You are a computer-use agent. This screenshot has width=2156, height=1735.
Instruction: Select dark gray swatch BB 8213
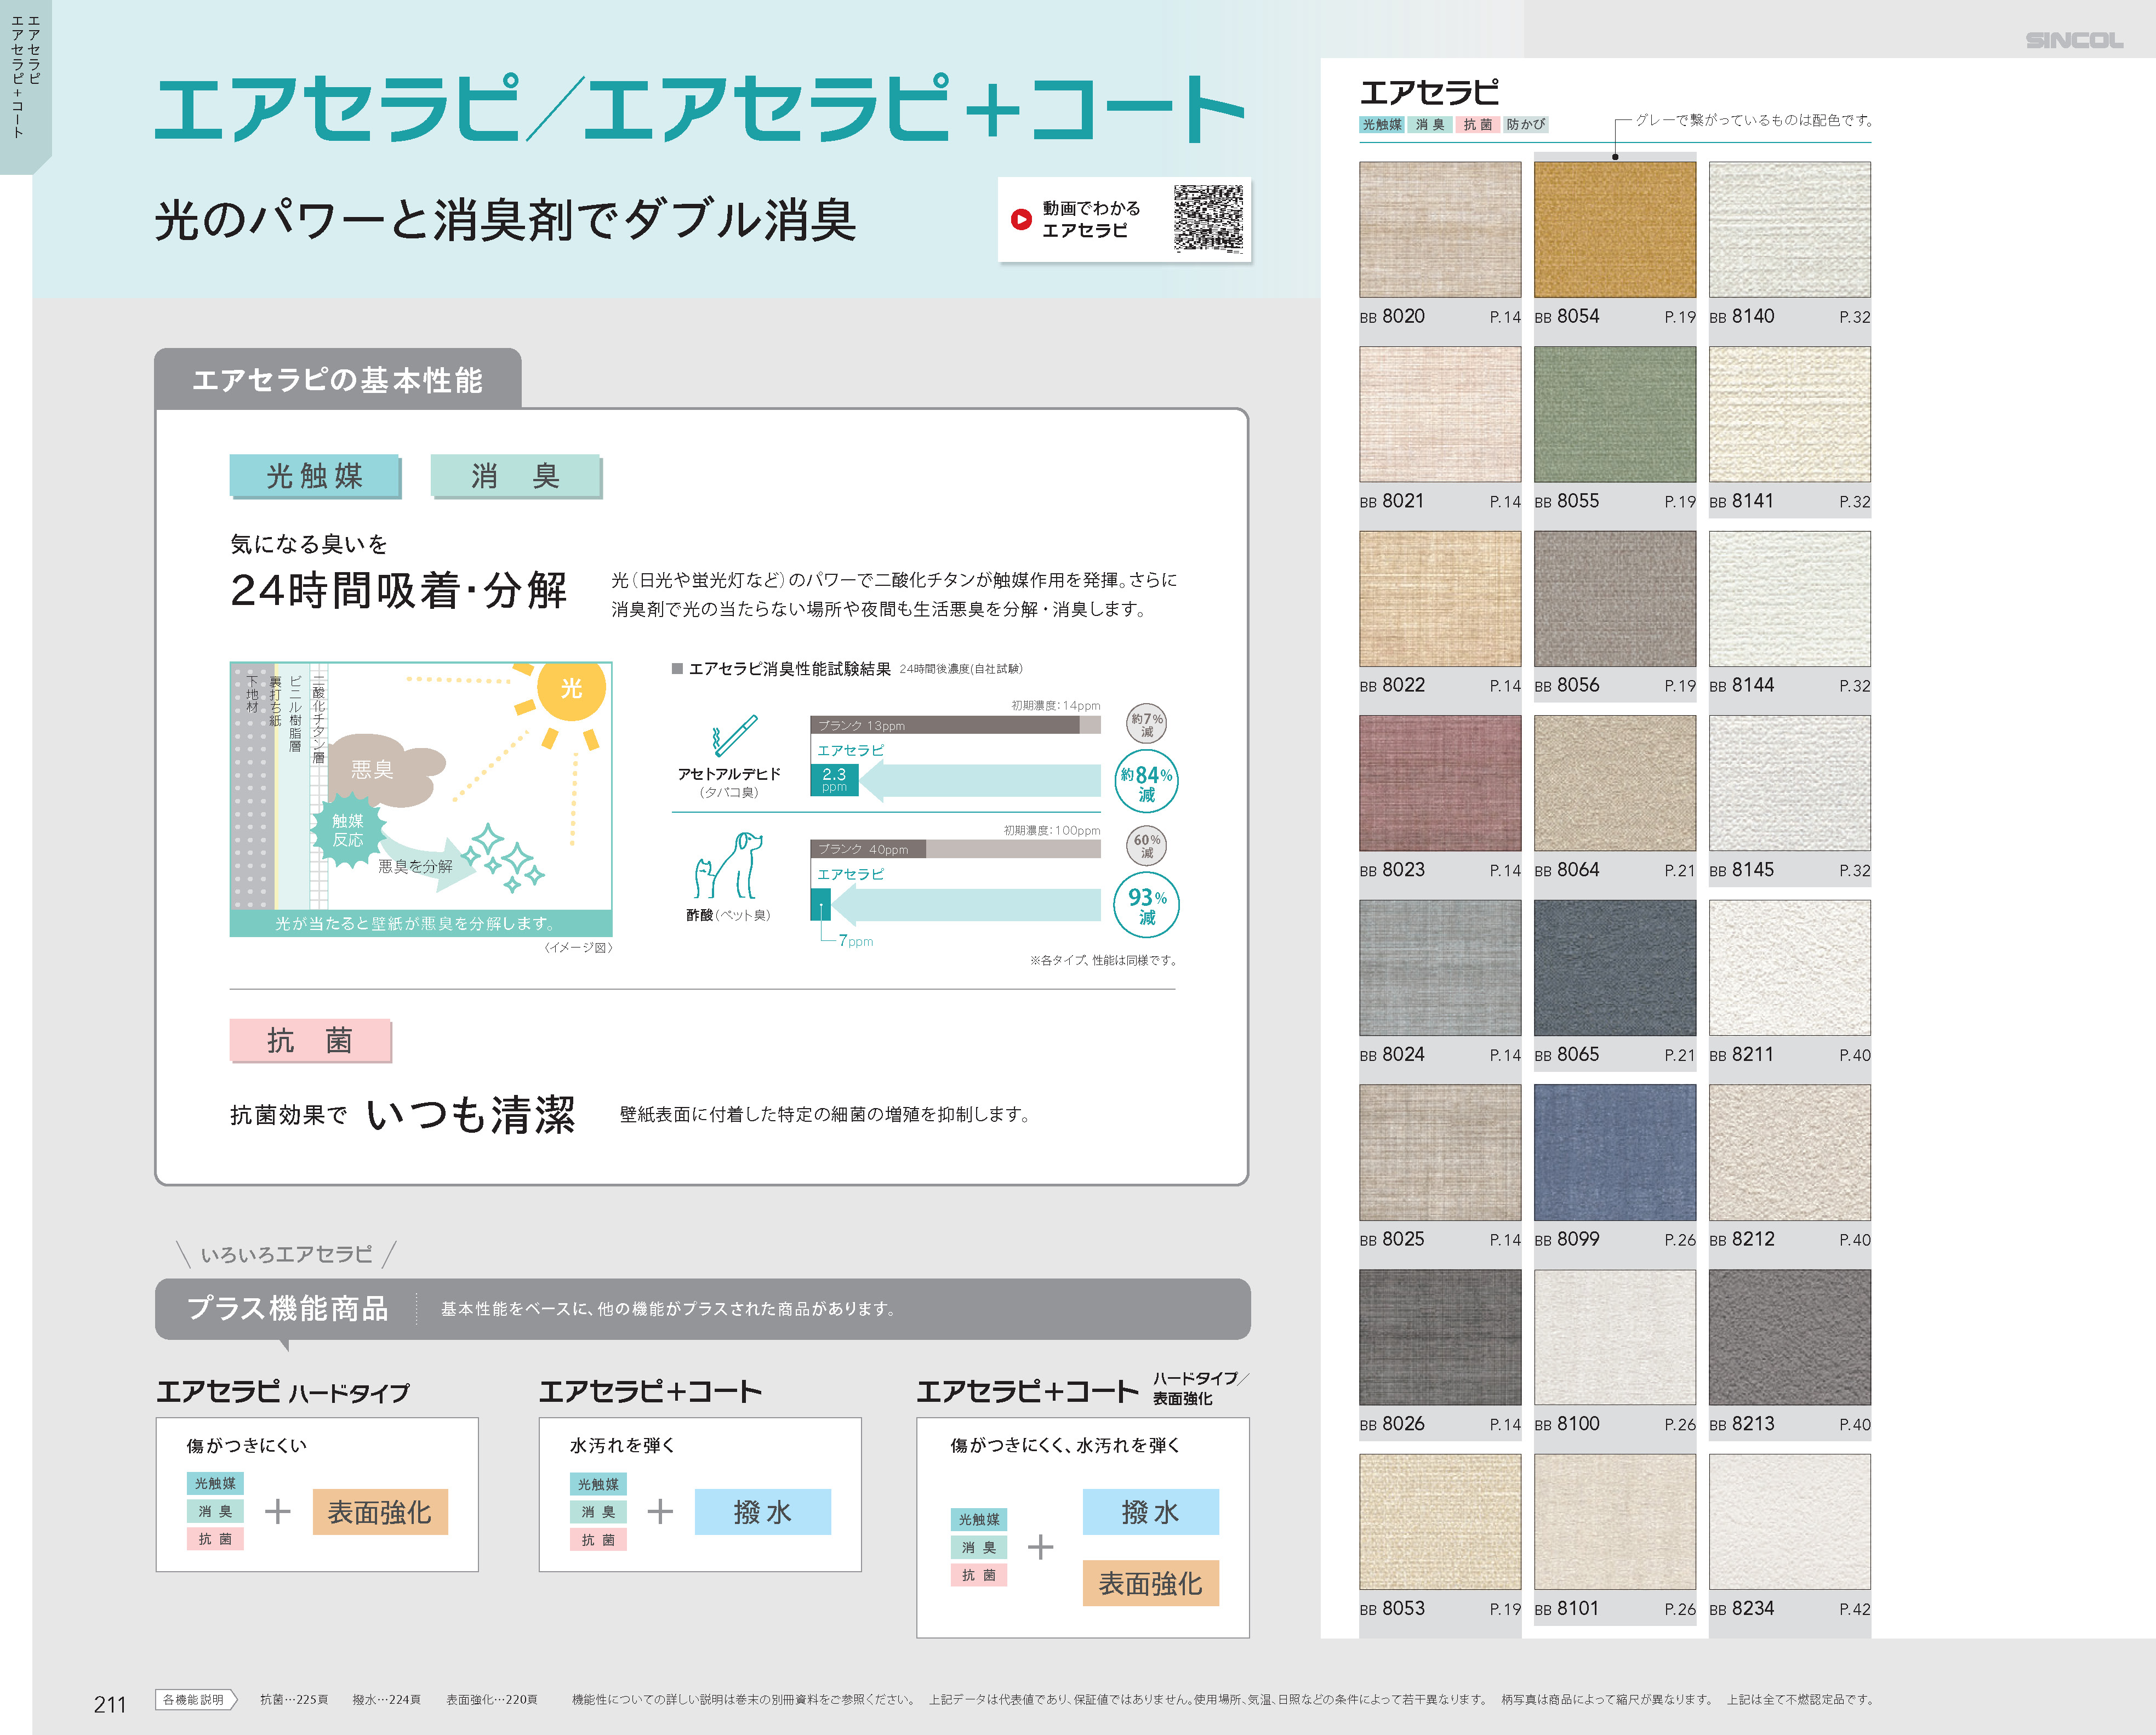coord(1789,1337)
